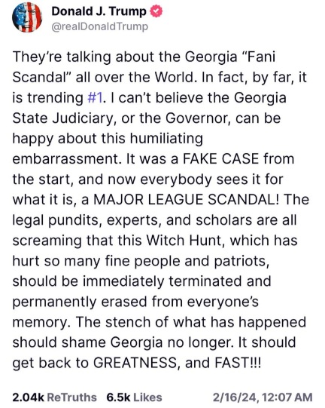Open the Donald J. Trump display name
The width and height of the screenshot is (325, 408).
point(99,12)
